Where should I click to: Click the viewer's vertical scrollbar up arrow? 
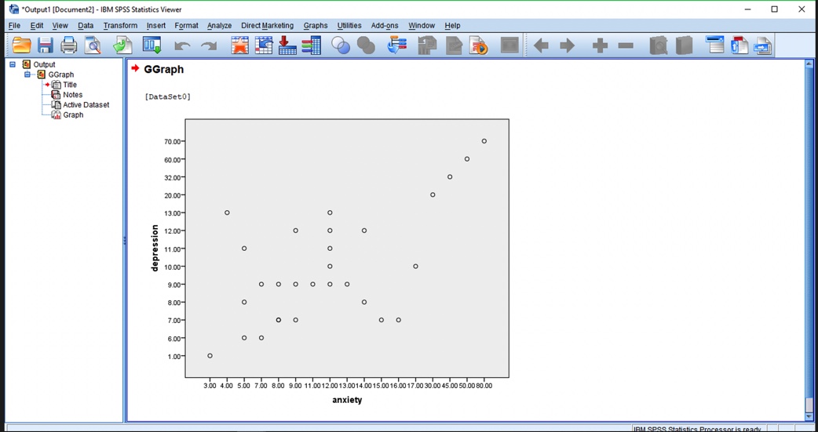pos(809,64)
